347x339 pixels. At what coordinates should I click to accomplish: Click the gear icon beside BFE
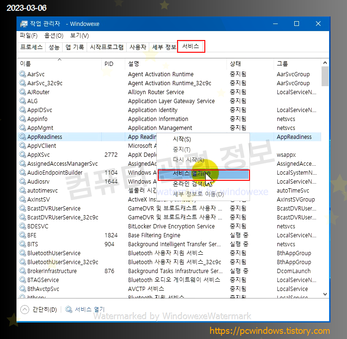22,235
